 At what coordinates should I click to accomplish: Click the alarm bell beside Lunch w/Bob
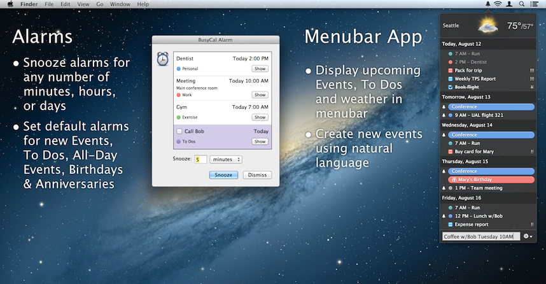pyautogui.click(x=444, y=216)
